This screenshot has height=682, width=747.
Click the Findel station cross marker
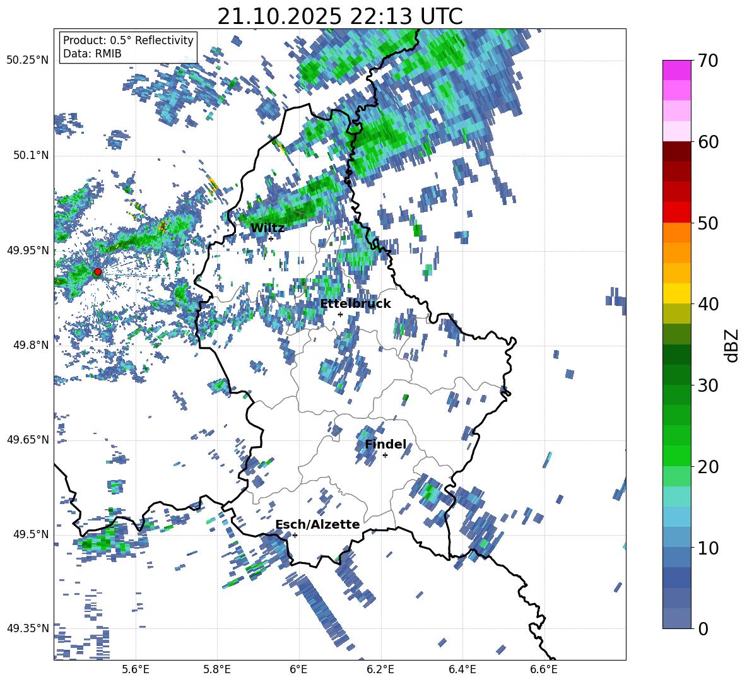coord(385,456)
